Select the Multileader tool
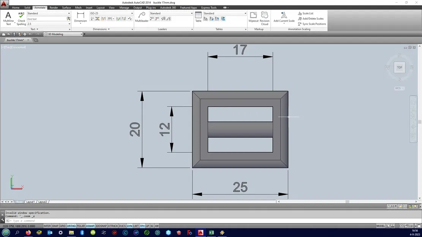The width and height of the screenshot is (422, 237). (142, 17)
